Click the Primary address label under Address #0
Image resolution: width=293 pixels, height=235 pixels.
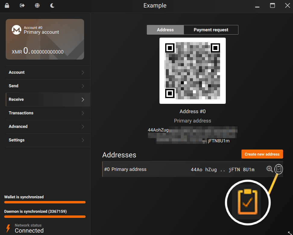pyautogui.click(x=192, y=121)
